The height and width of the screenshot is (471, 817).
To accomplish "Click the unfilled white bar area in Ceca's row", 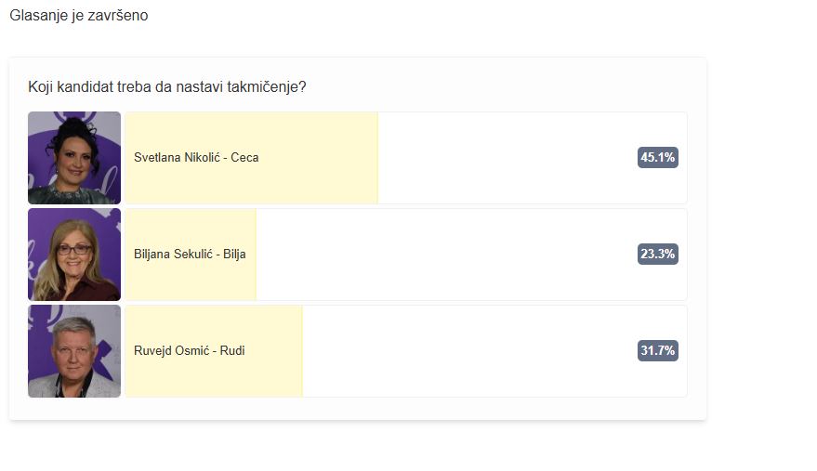I will coord(502,158).
